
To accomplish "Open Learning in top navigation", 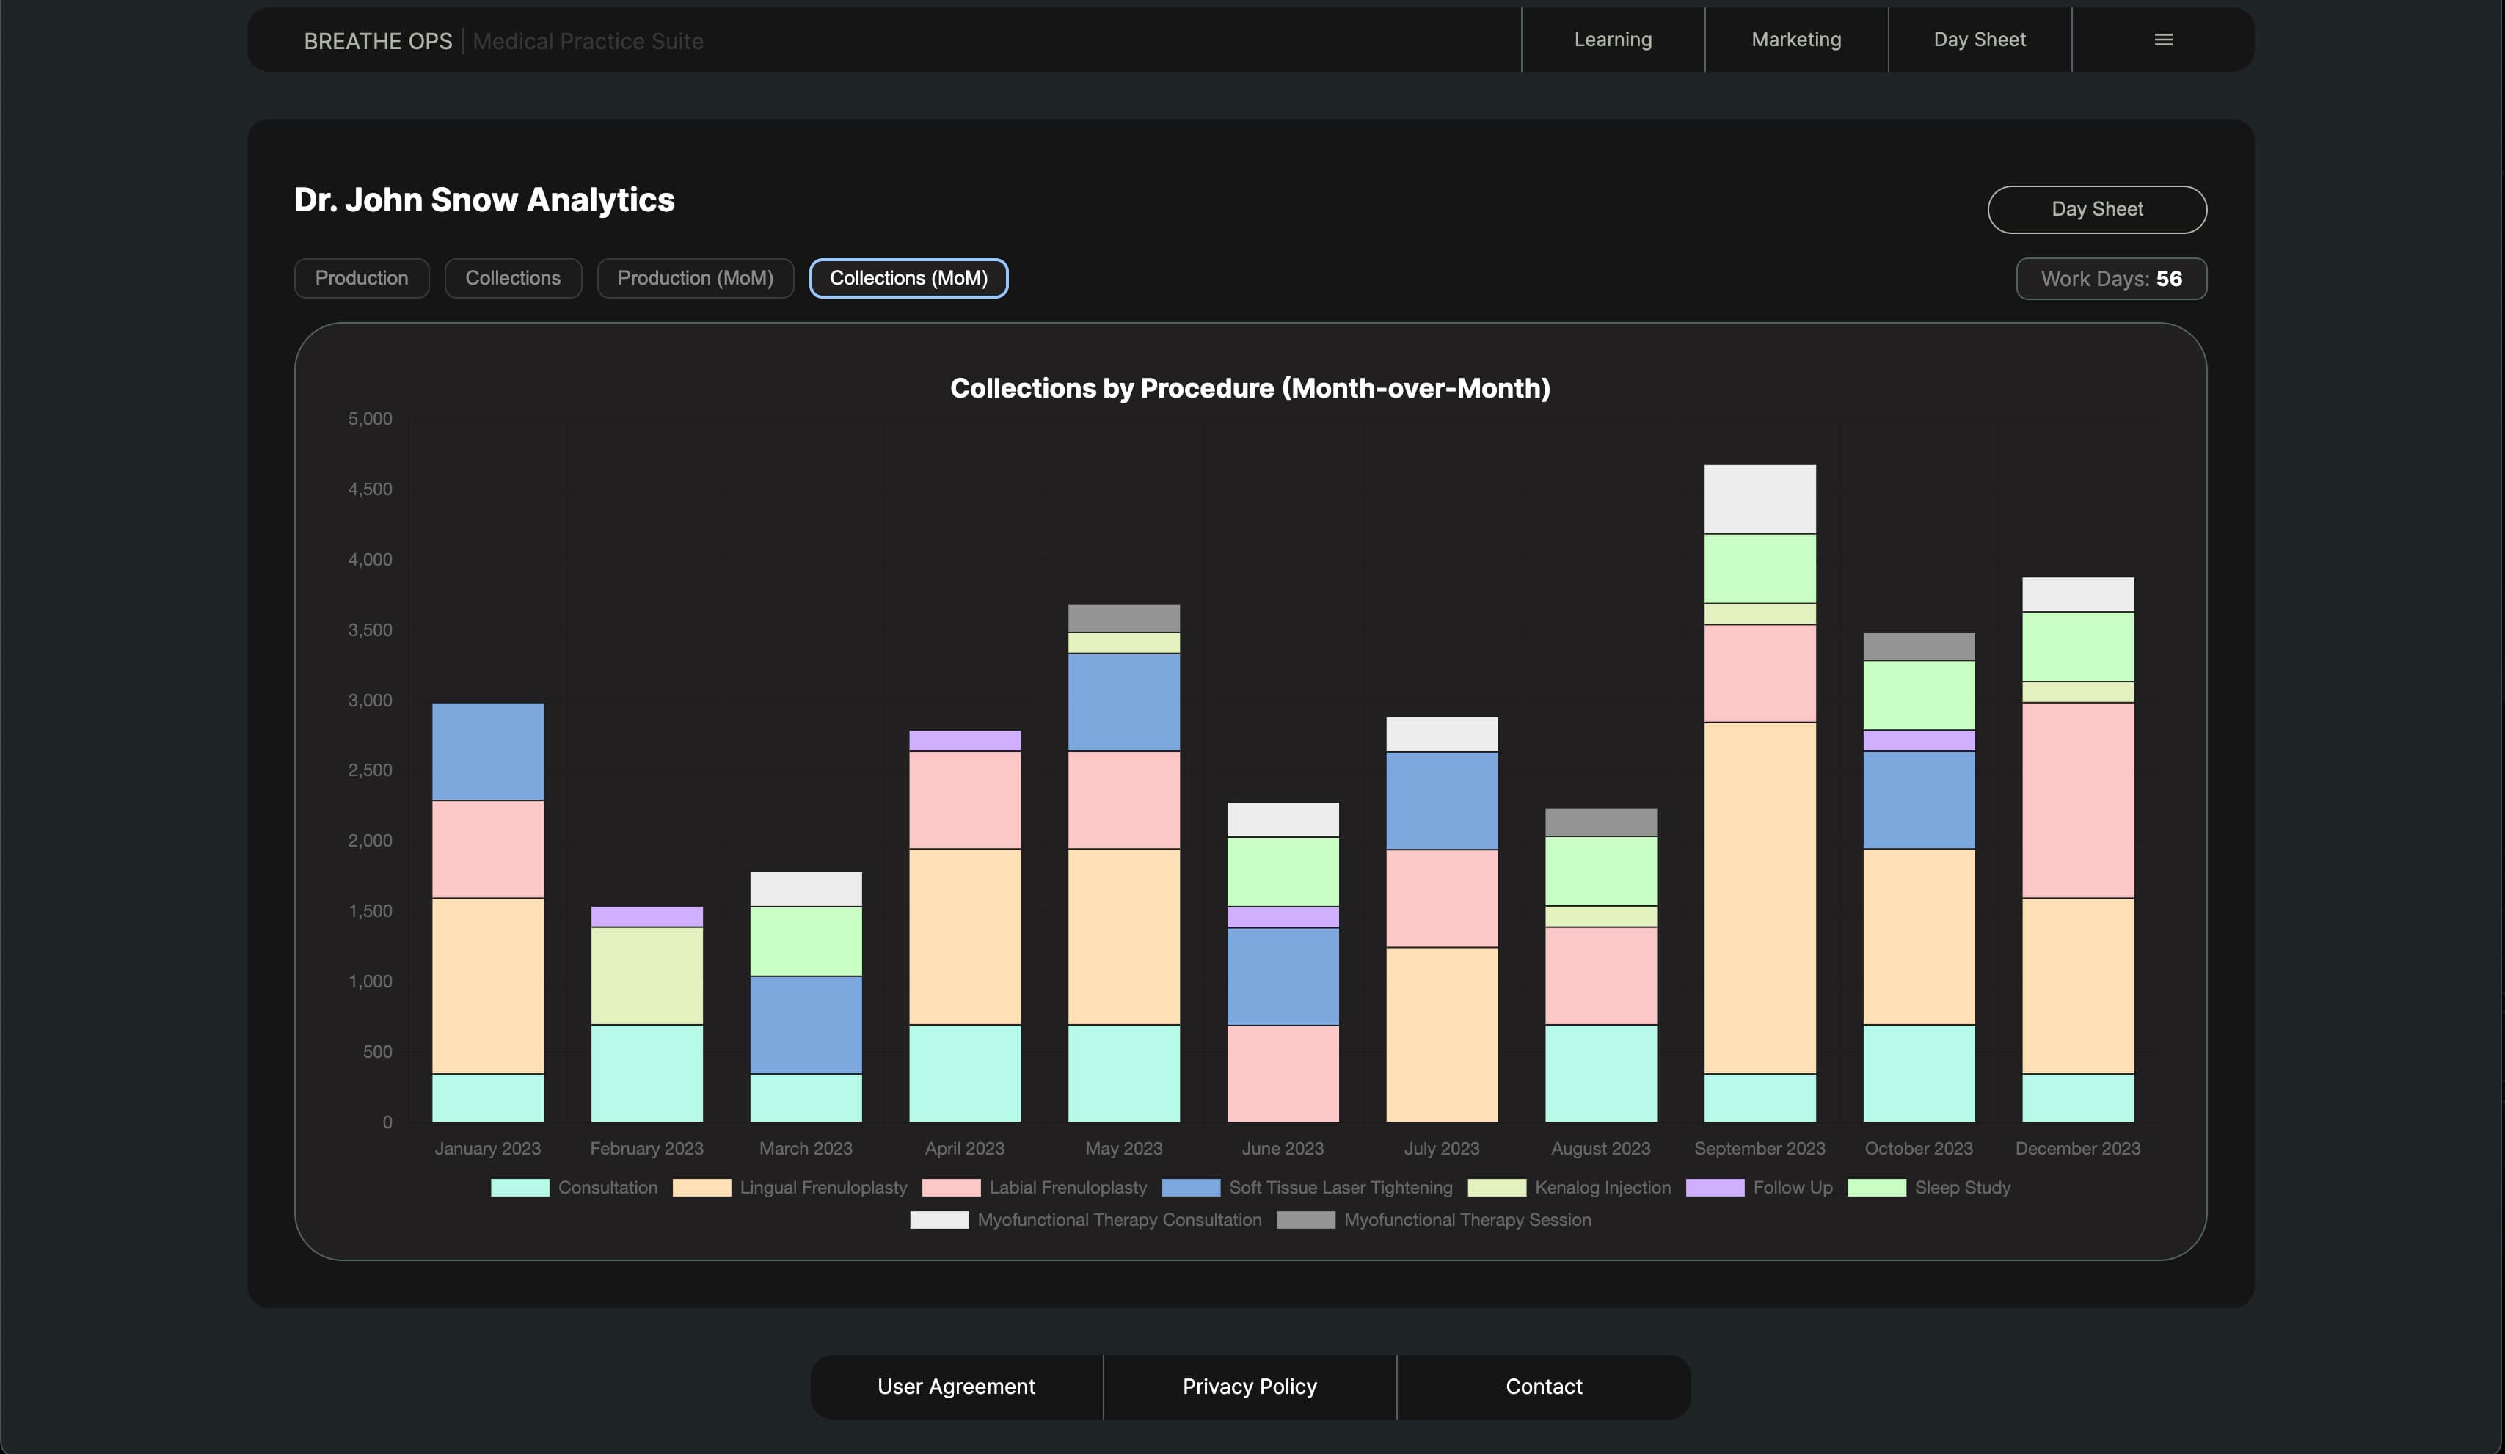I will pyautogui.click(x=1612, y=40).
